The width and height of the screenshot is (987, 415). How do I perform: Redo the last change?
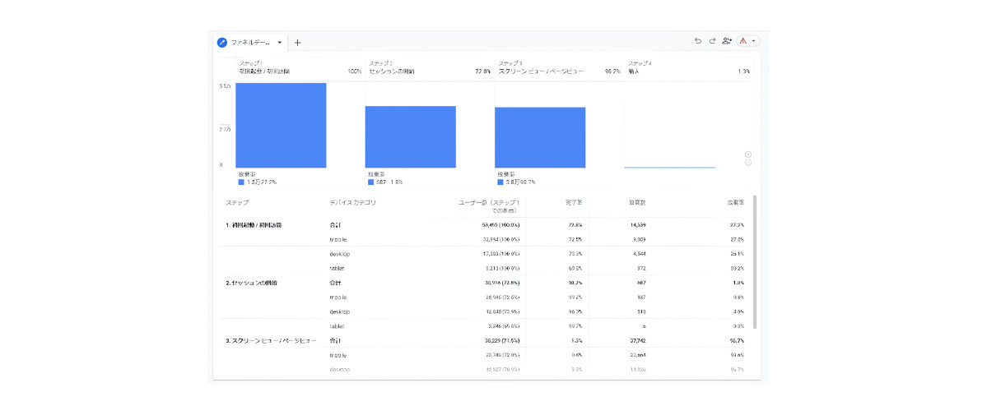coord(713,41)
